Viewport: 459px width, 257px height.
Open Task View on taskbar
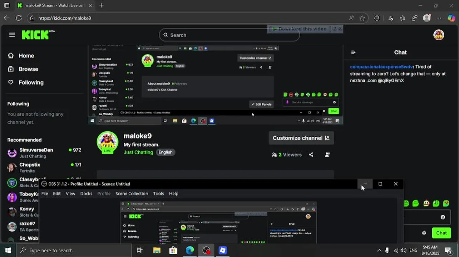click(x=140, y=250)
